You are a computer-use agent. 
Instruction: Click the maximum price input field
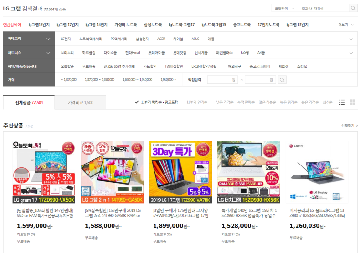260,80
